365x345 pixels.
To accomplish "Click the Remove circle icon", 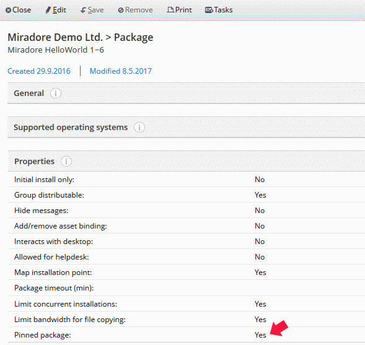I will coord(121,11).
